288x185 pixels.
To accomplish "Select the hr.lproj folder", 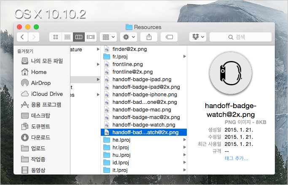I will click(144, 148).
